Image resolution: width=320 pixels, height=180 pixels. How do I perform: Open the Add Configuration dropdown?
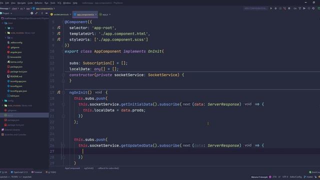click(255, 8)
